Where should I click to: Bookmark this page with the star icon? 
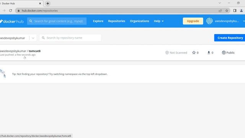[x=227, y=11]
